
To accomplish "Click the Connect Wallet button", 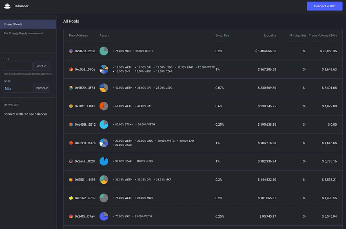I will pos(325,6).
